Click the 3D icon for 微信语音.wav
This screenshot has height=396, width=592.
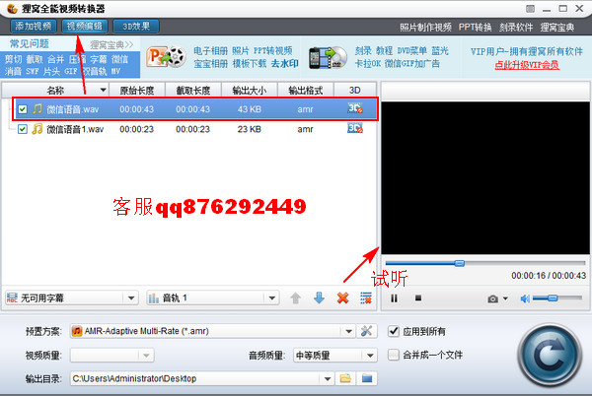[355, 108]
